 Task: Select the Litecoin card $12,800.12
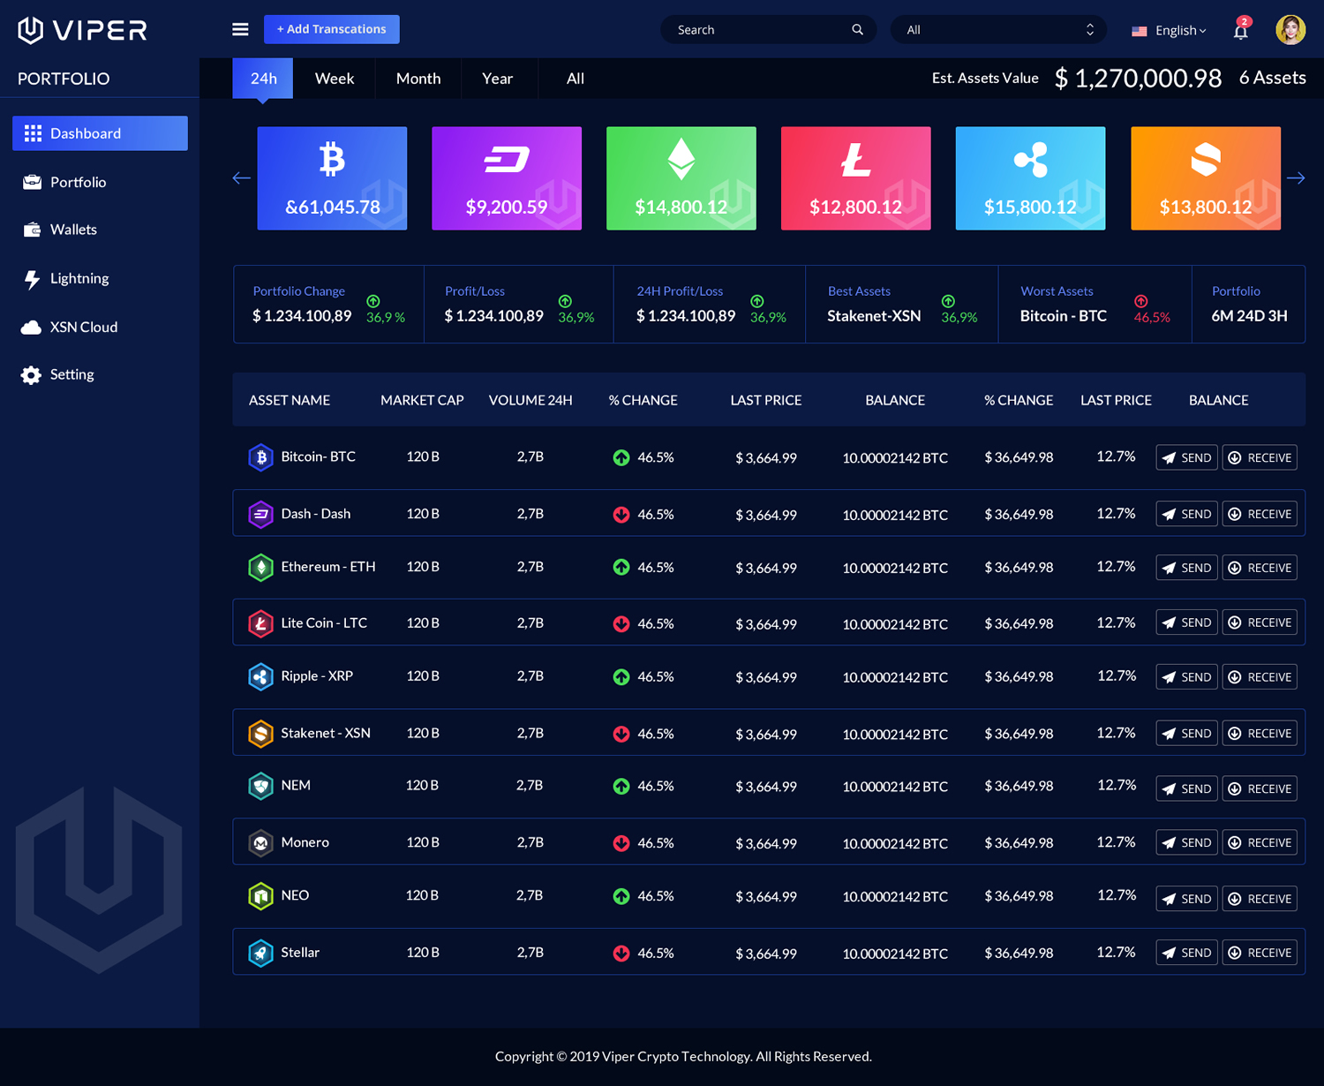(856, 178)
